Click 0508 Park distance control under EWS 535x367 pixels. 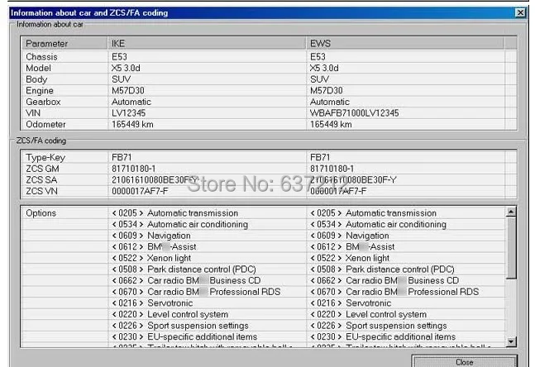(x=382, y=269)
